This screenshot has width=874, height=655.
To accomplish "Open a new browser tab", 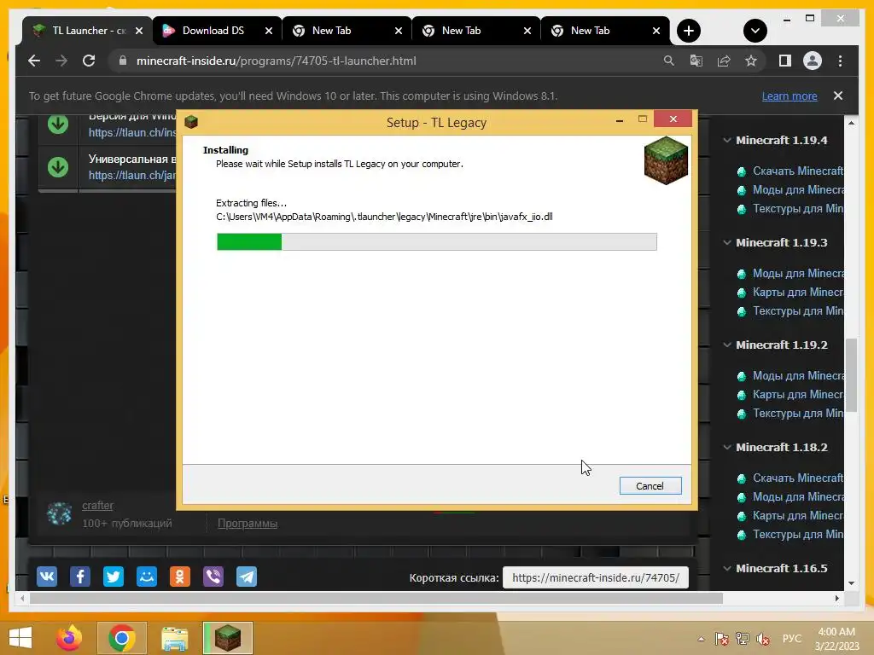I will (x=689, y=31).
